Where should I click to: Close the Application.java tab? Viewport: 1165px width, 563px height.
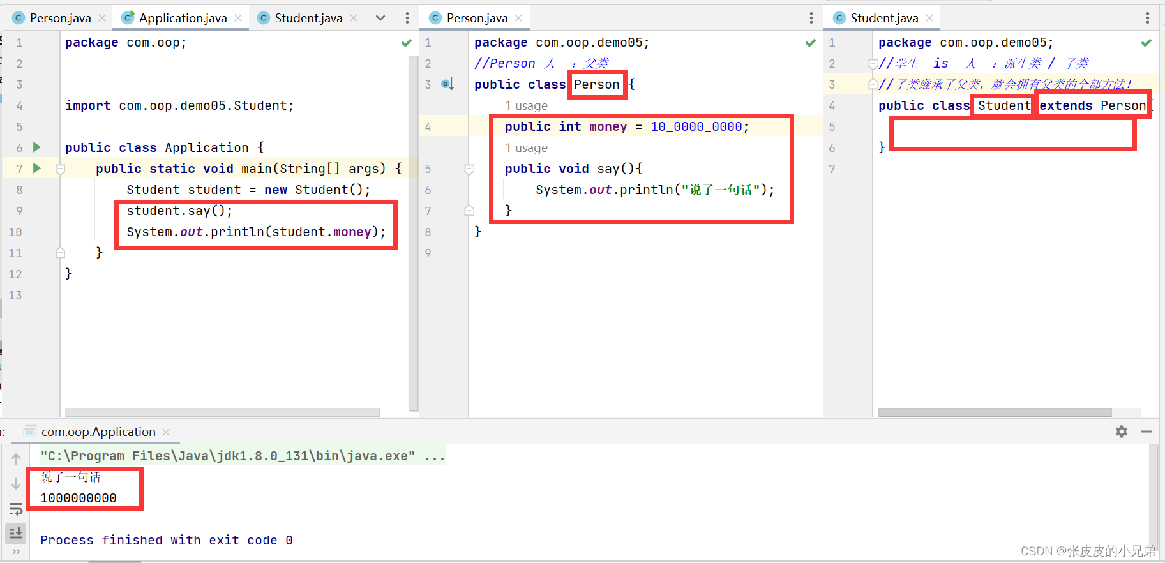click(x=238, y=18)
